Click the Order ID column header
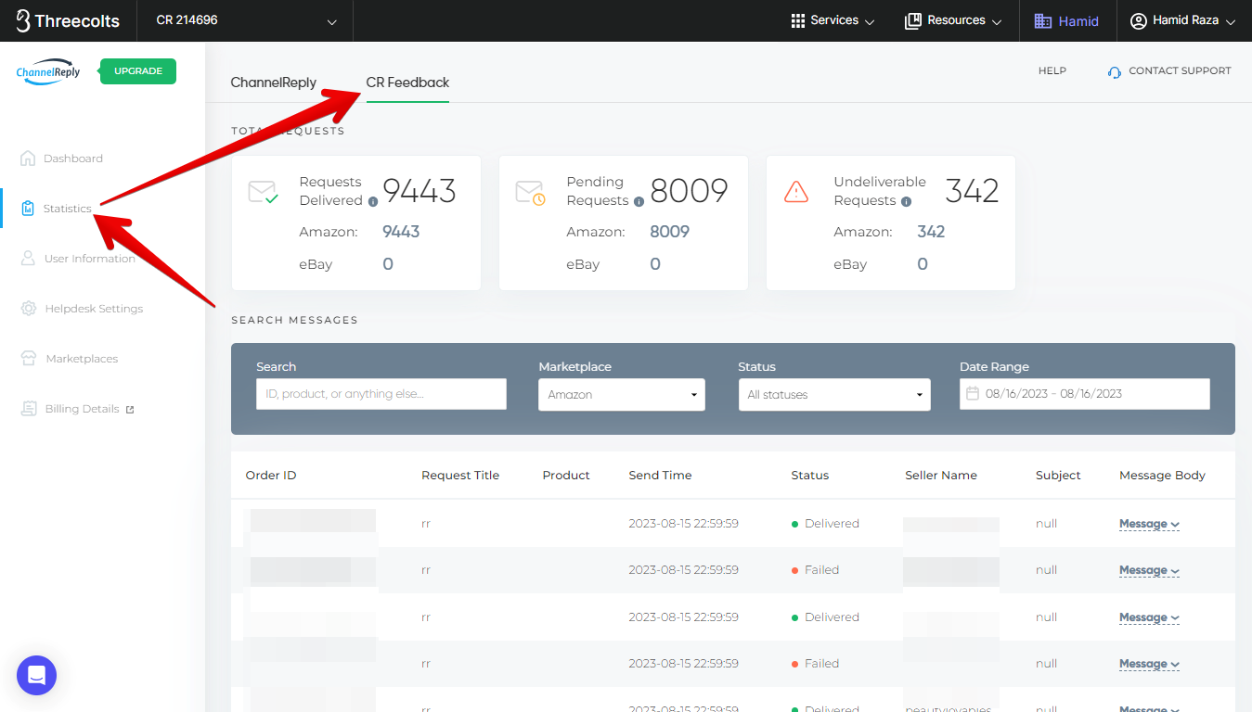Screen dimensions: 1252x712 point(271,476)
